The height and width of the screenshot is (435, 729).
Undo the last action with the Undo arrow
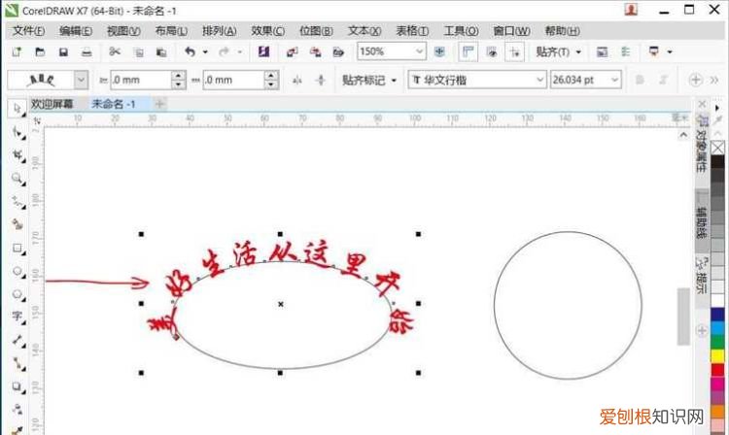coord(190,51)
